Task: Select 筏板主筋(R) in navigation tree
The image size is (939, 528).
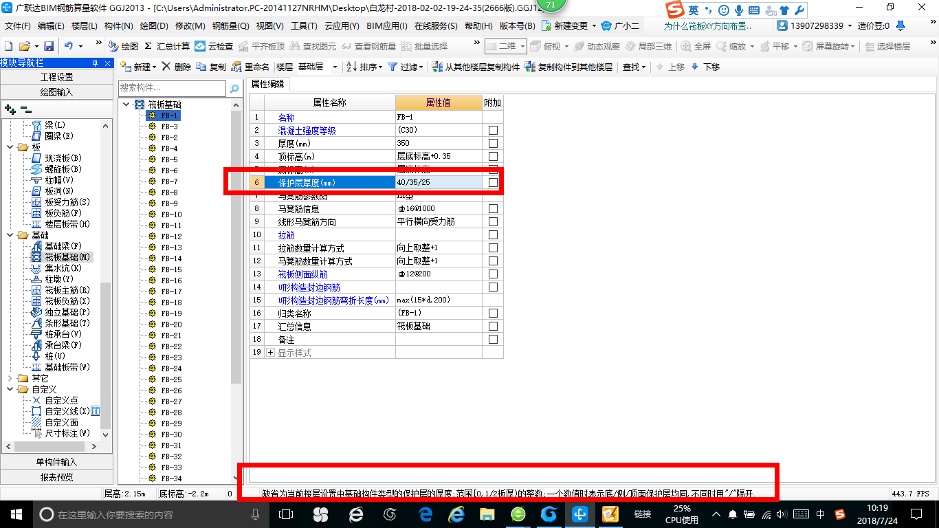Action: (67, 290)
